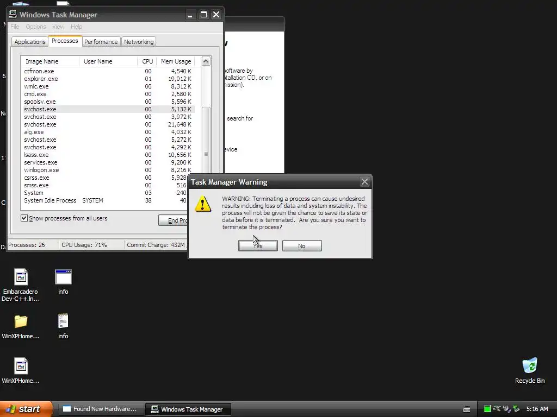Open the Help menu in Task Manager

point(76,27)
